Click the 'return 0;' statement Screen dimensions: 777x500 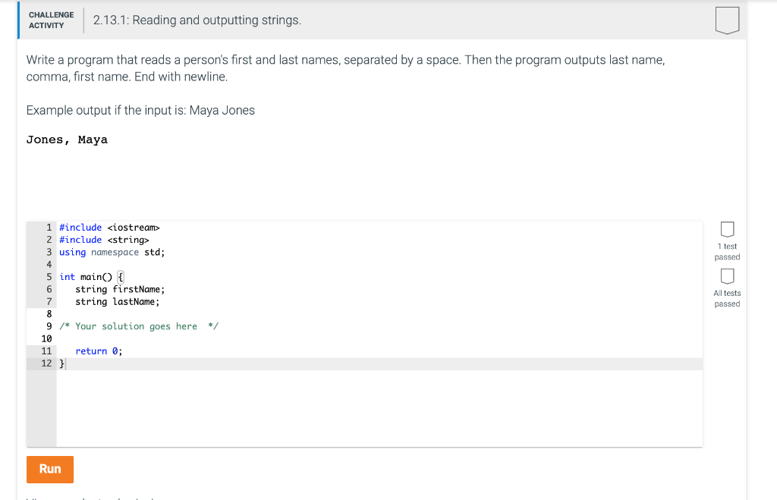(98, 351)
